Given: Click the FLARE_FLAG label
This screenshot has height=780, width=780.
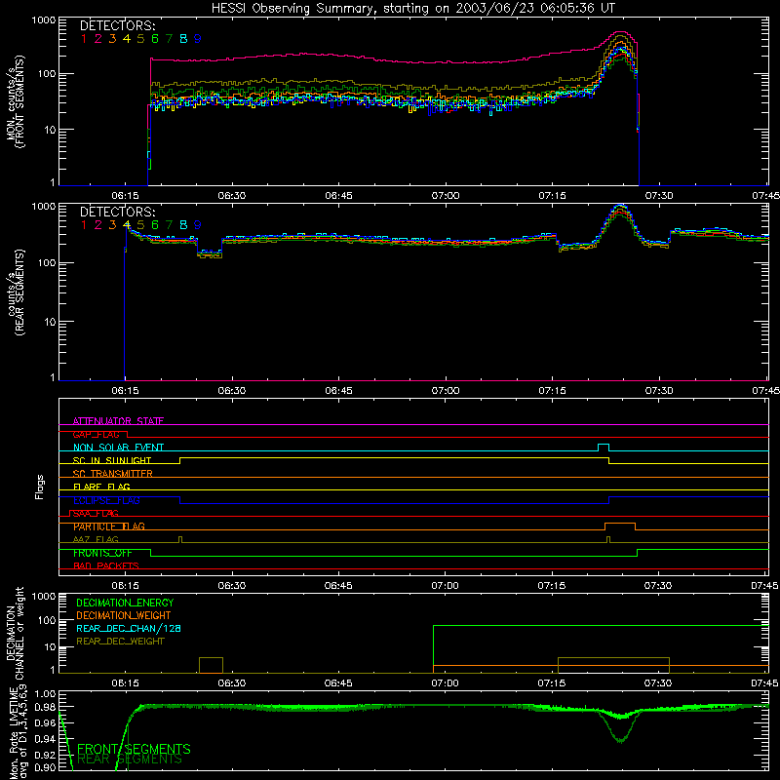Looking at the screenshot, I should point(101,487).
